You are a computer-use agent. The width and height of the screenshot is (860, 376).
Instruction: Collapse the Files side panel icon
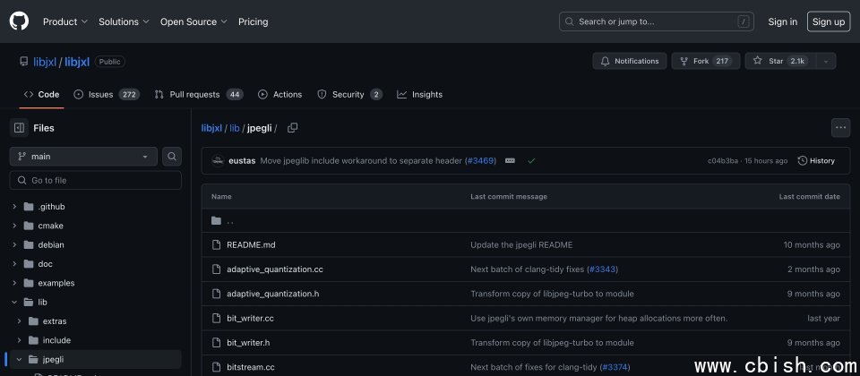[19, 128]
